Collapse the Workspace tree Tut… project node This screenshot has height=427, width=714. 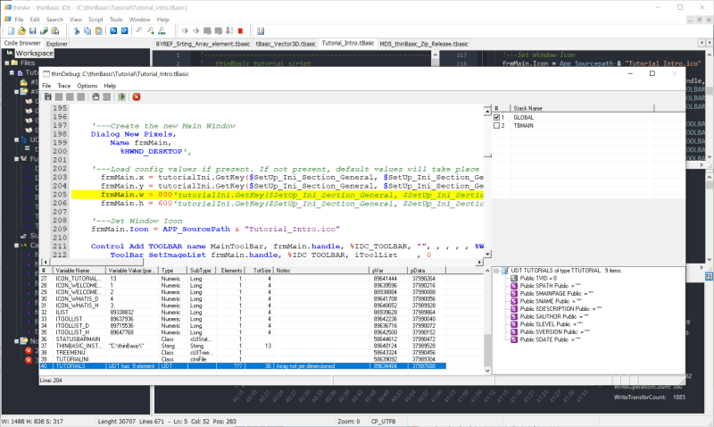pos(12,72)
